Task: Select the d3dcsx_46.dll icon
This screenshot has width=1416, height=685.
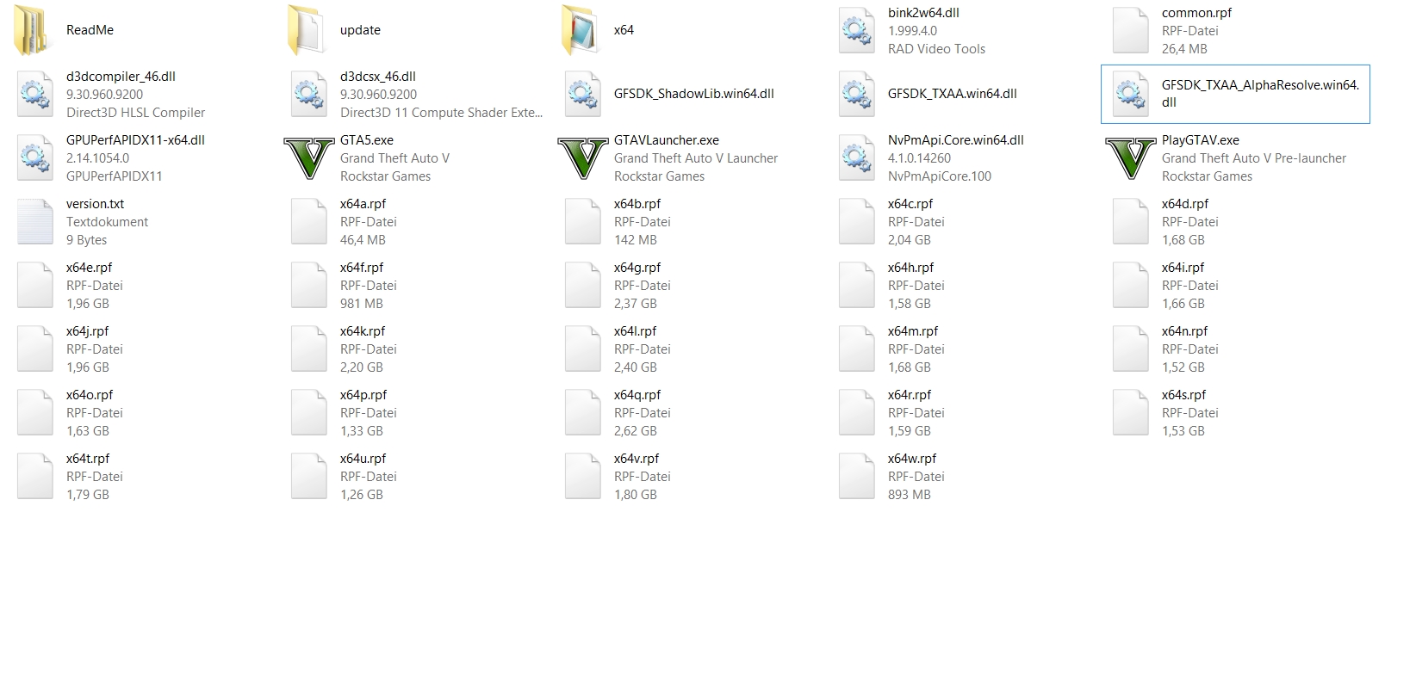Action: click(308, 94)
